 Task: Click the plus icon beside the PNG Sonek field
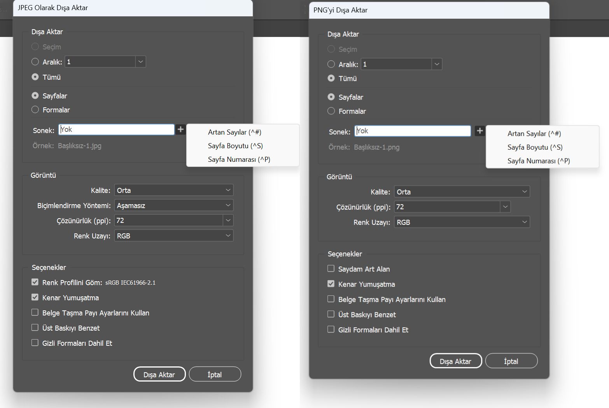(480, 131)
